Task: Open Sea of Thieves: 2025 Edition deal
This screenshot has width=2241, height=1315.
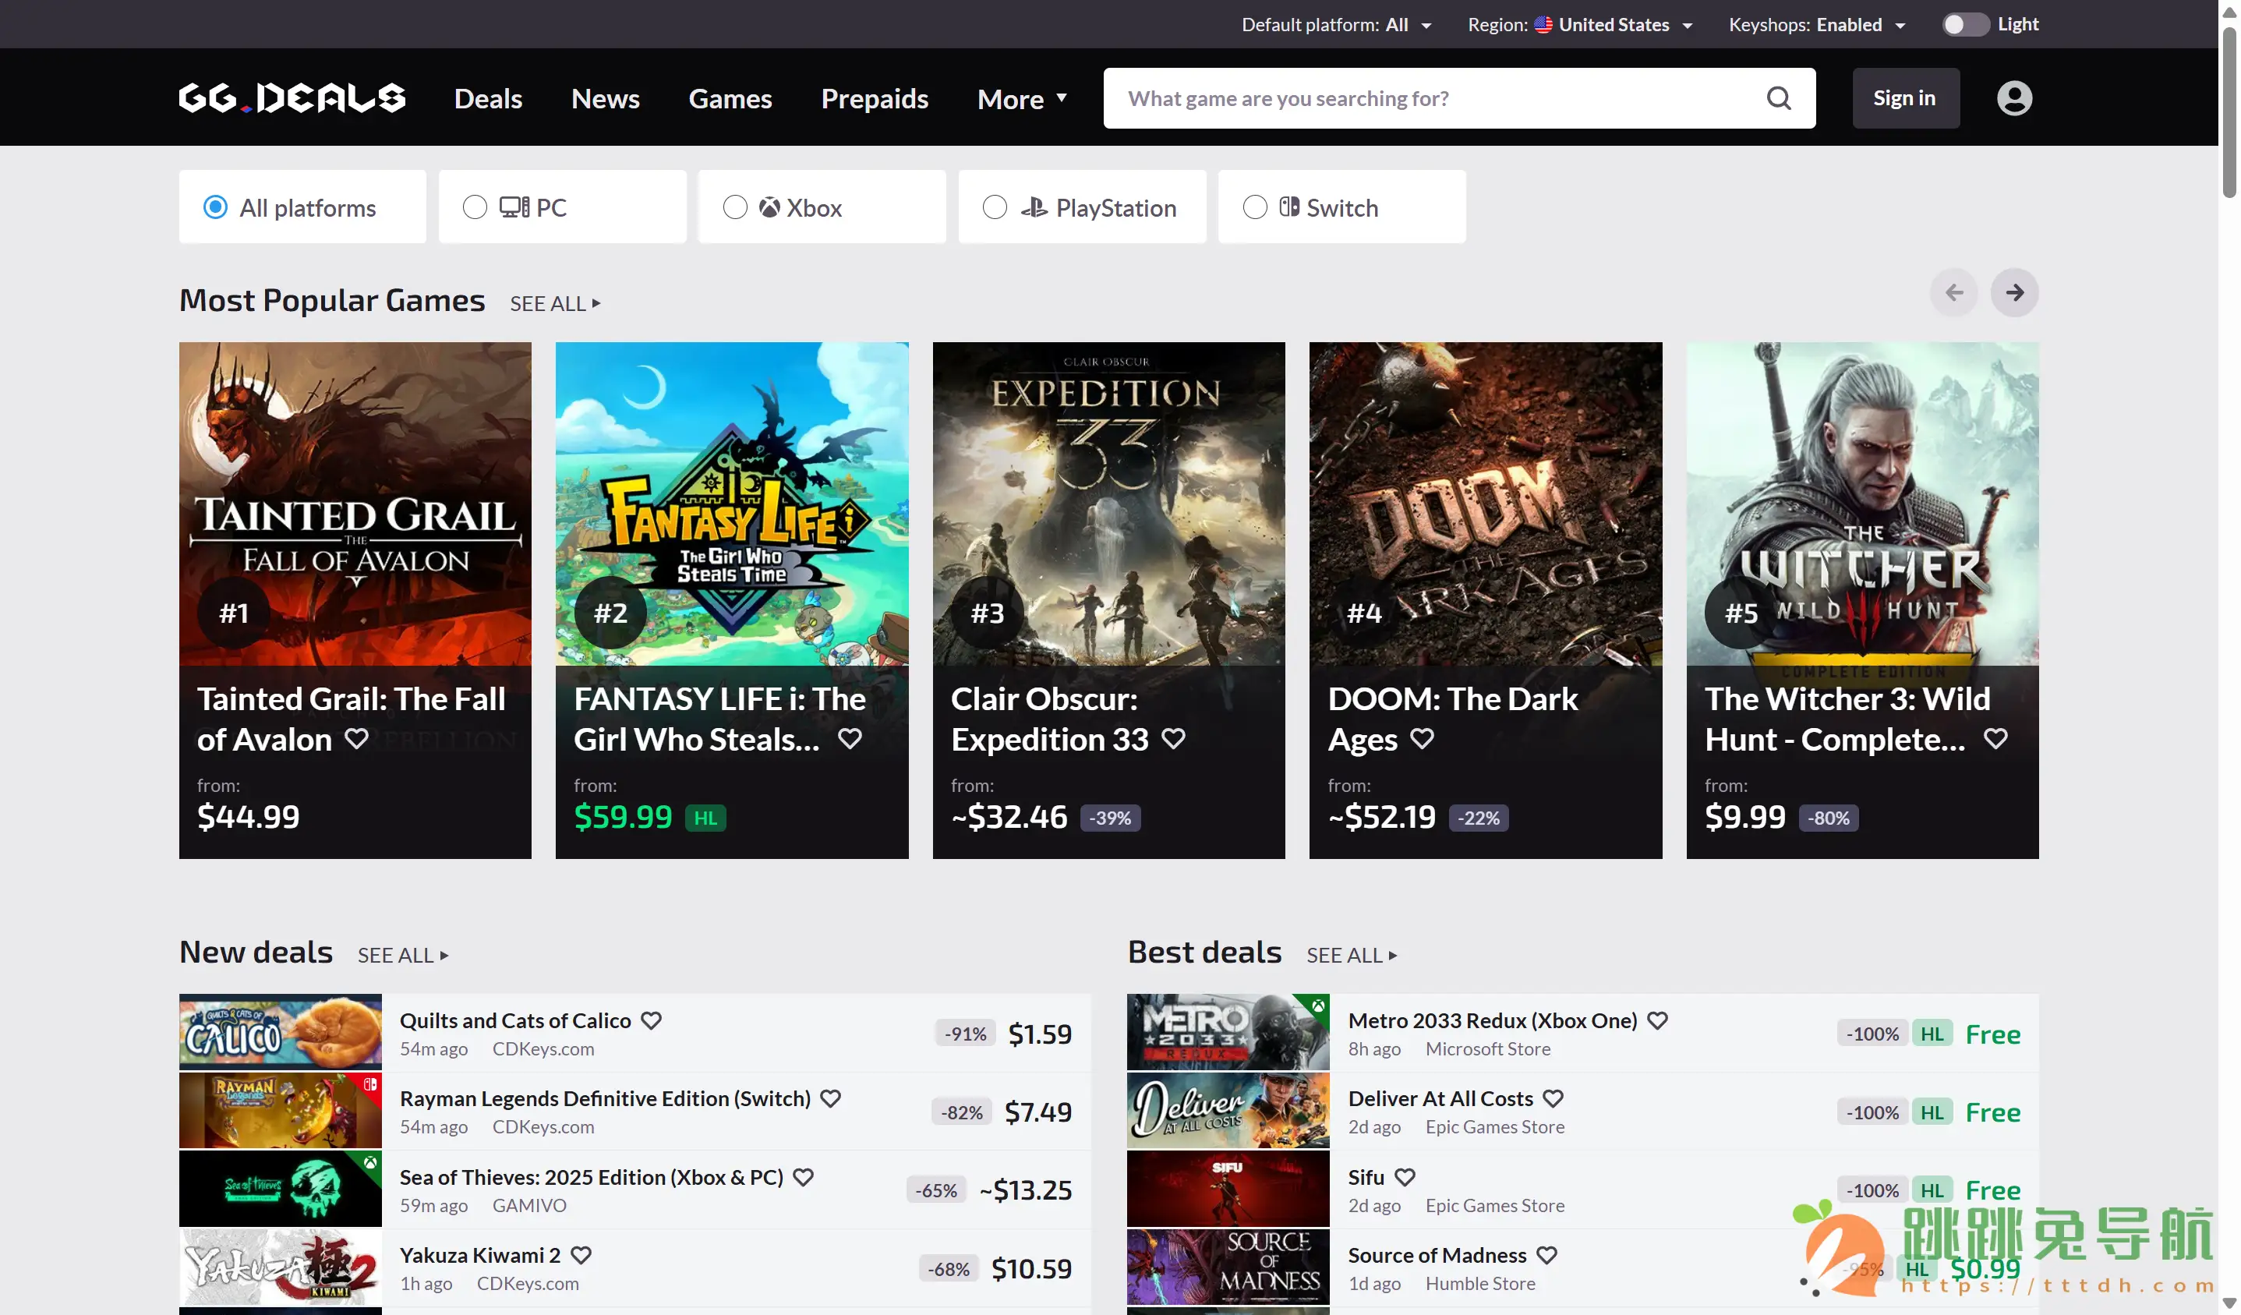Action: [x=592, y=1177]
